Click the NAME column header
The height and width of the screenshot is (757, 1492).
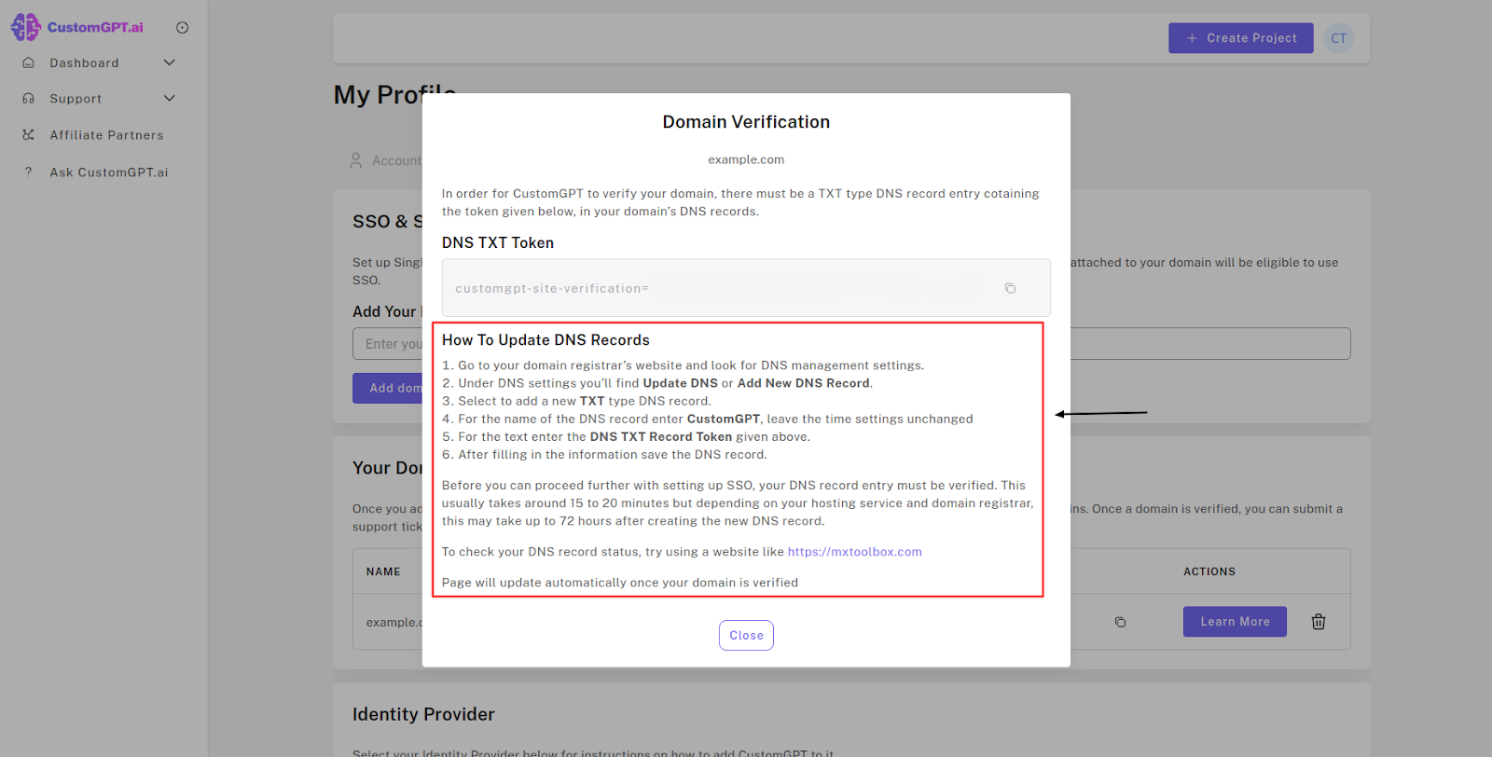pos(383,571)
